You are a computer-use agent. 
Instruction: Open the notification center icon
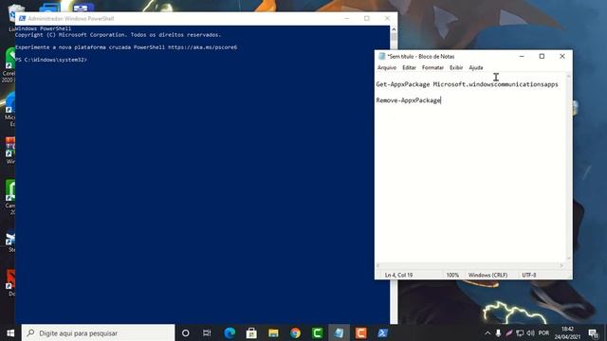tap(593, 332)
